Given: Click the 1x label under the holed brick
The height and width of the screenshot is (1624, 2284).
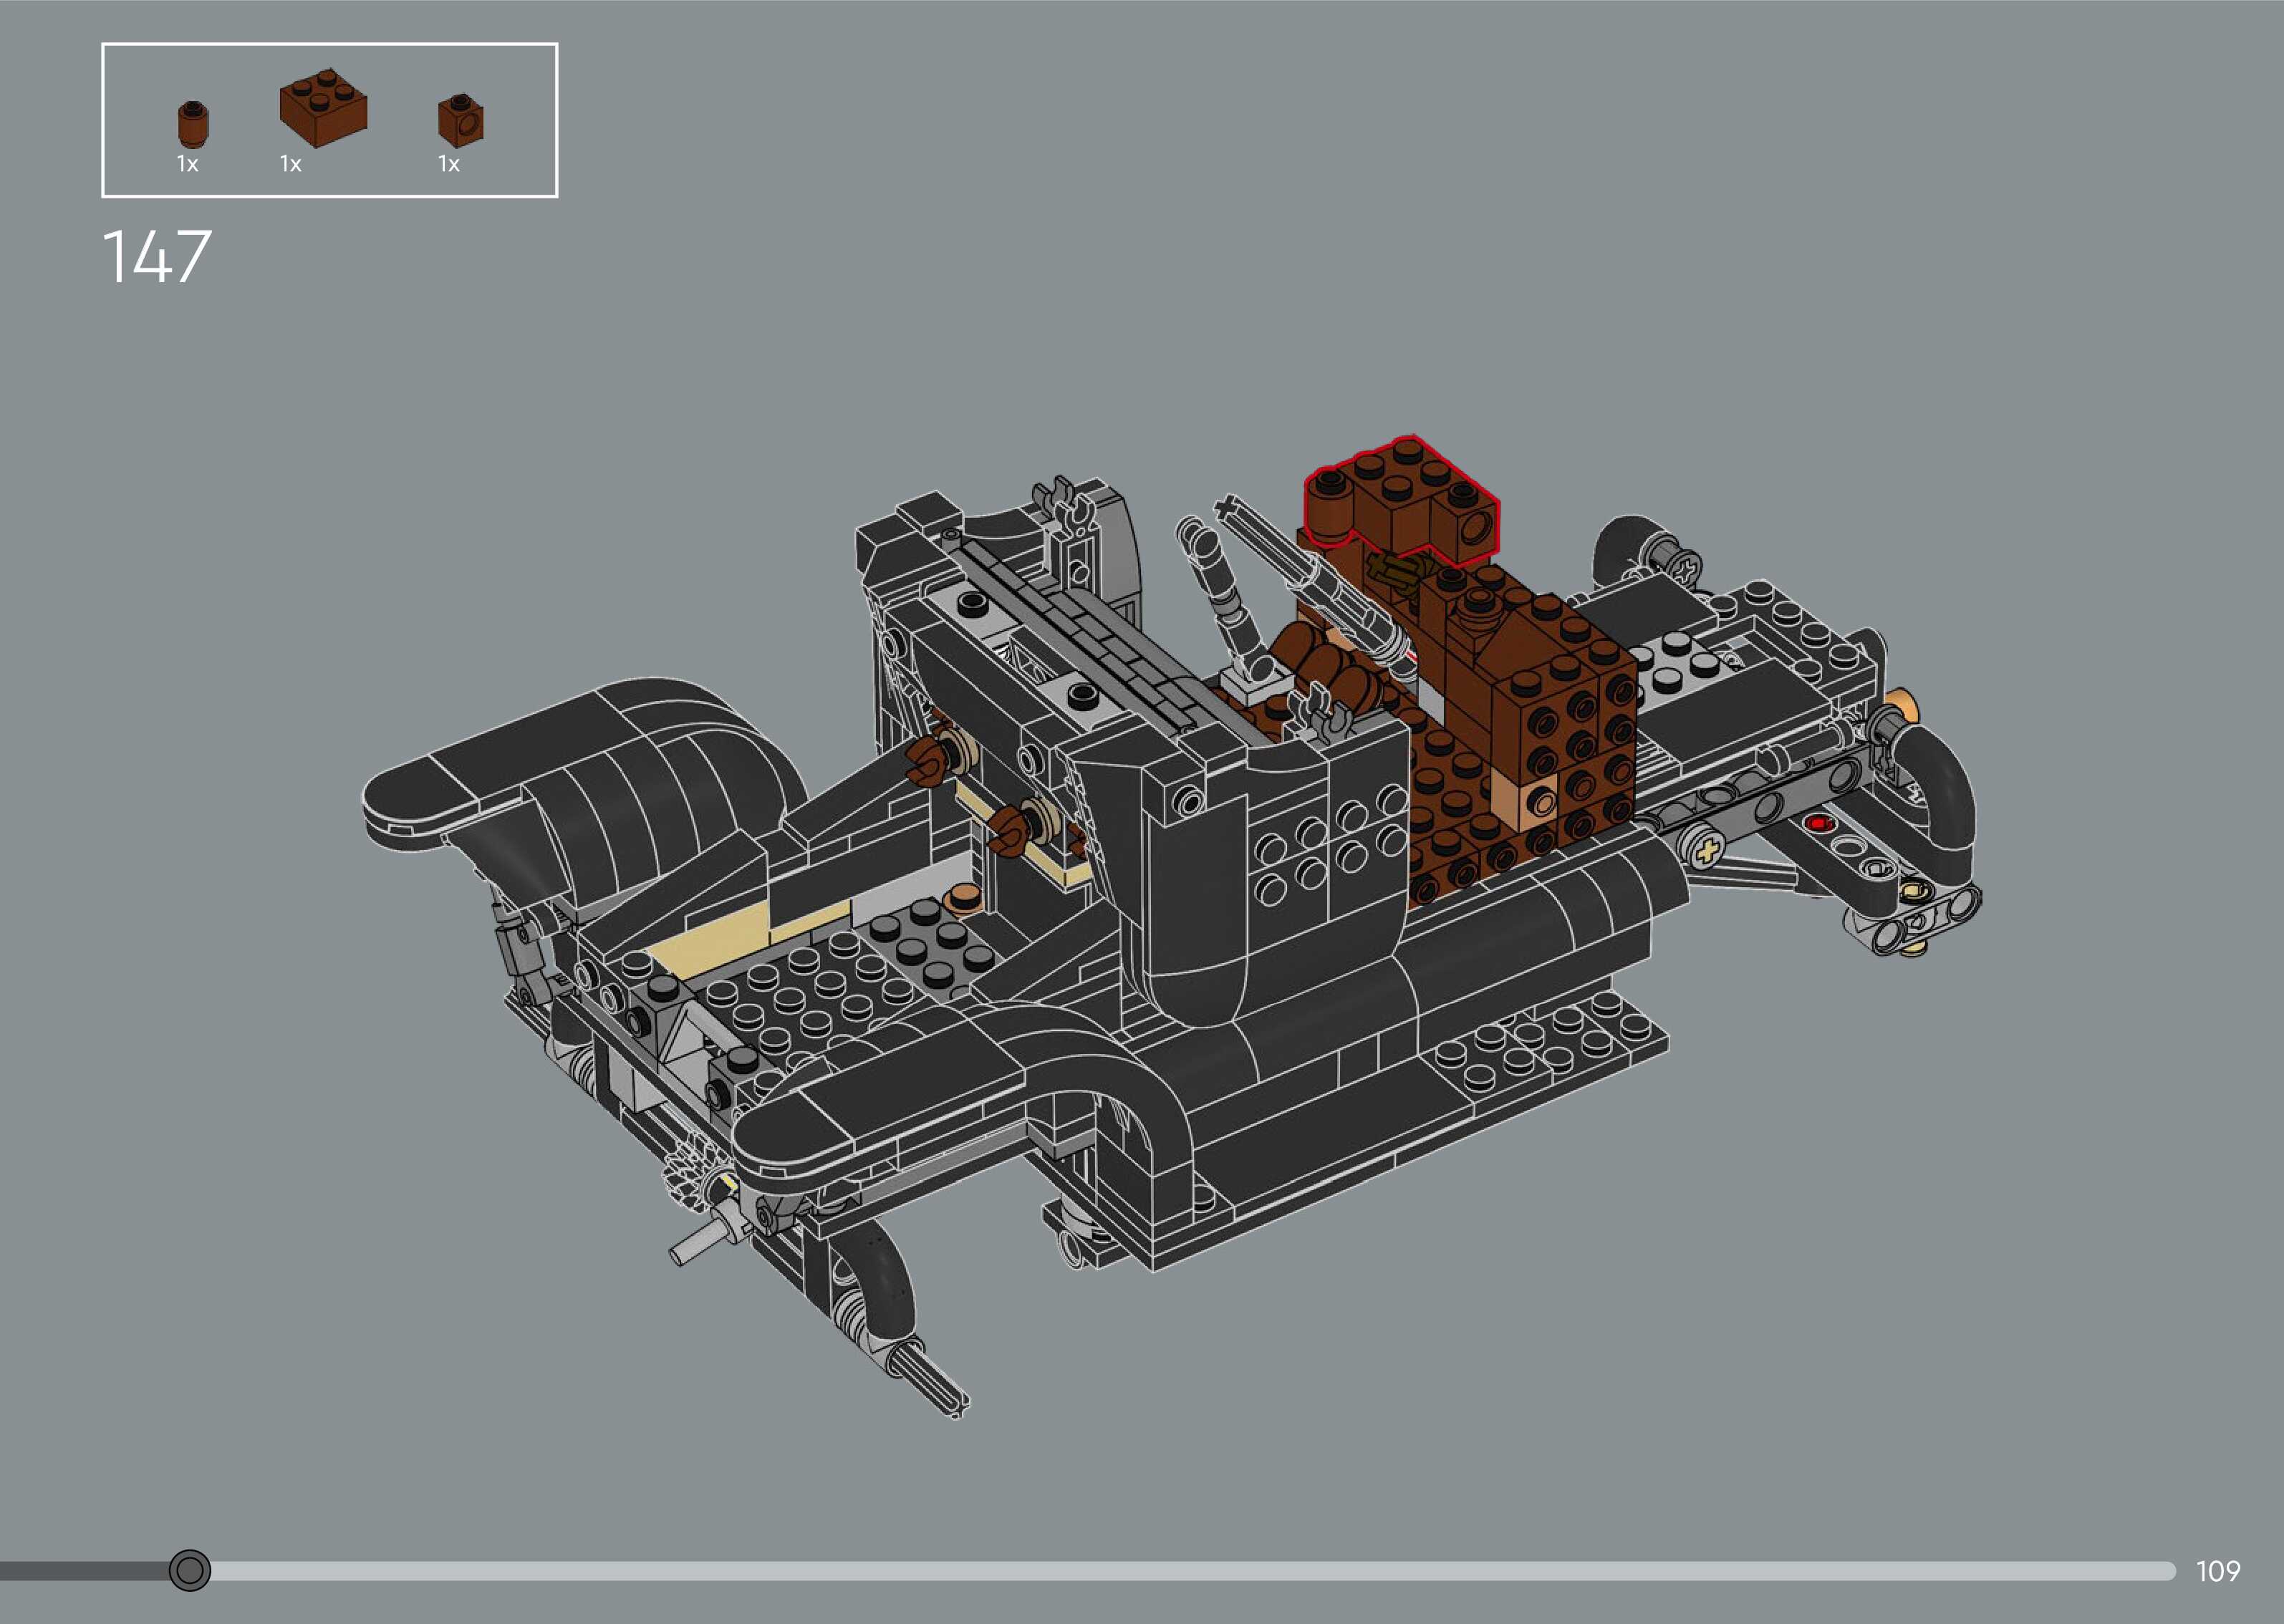Looking at the screenshot, I should [x=449, y=164].
